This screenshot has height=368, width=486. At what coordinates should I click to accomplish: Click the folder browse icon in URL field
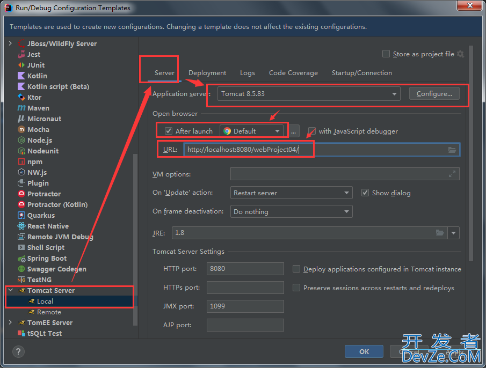[x=452, y=150]
